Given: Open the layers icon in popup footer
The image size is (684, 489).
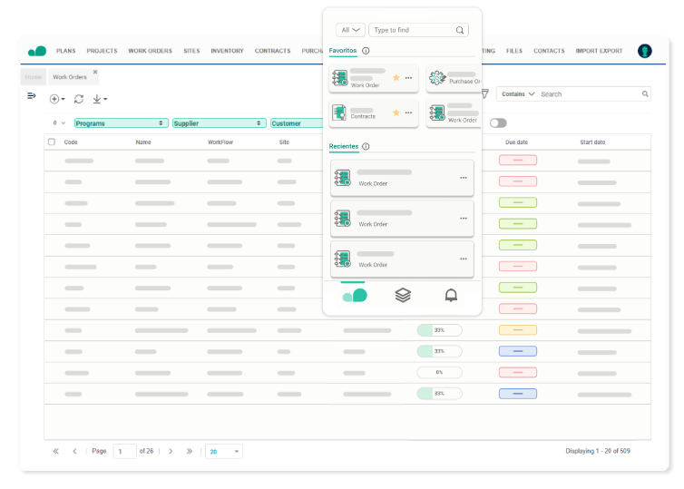Looking at the screenshot, I should coord(403,295).
